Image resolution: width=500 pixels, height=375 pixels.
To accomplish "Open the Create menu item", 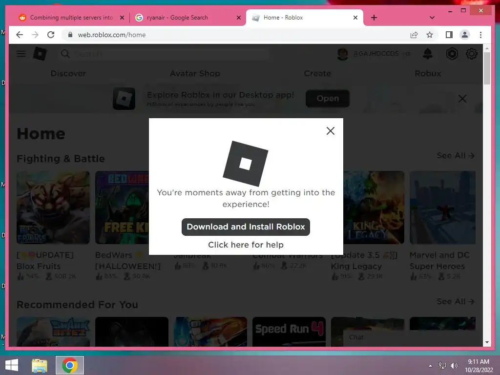I will point(317,73).
